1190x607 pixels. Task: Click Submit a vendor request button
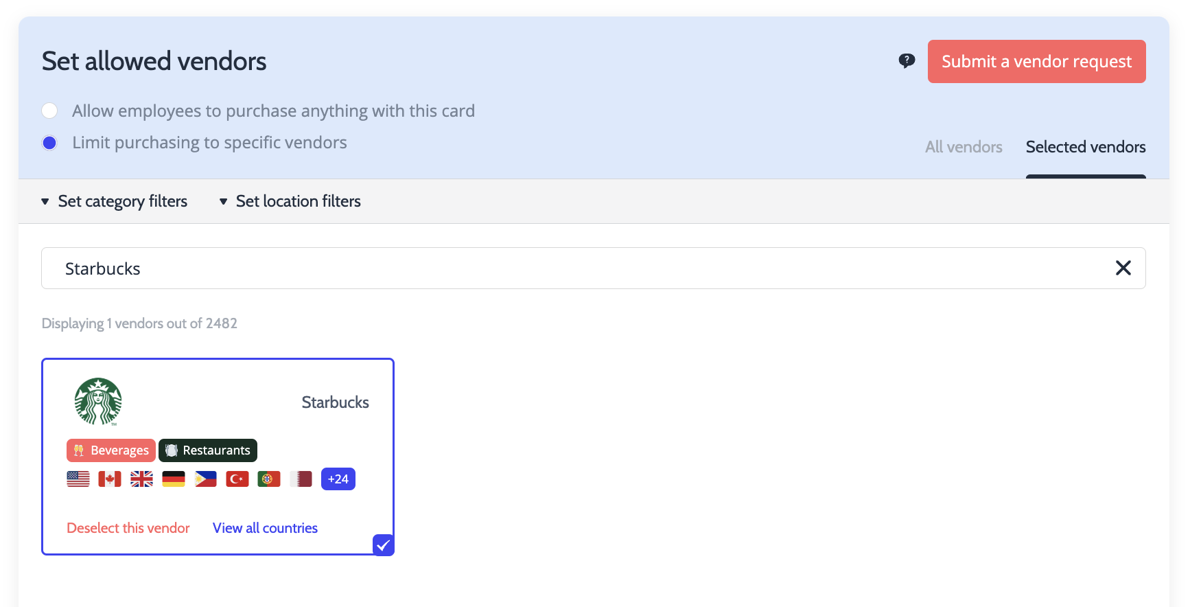pos(1036,61)
